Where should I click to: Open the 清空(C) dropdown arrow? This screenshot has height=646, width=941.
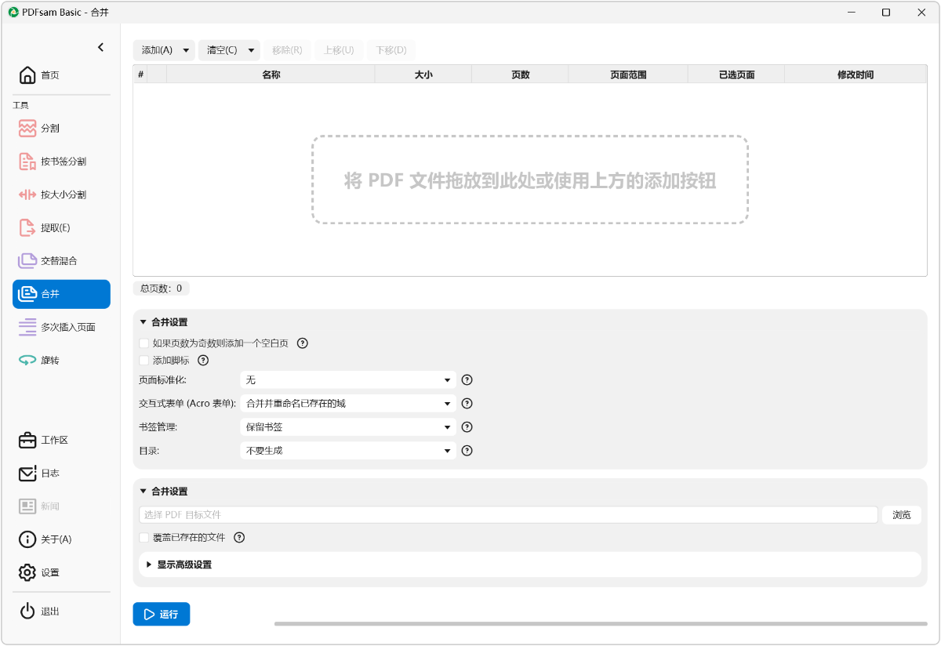click(251, 50)
